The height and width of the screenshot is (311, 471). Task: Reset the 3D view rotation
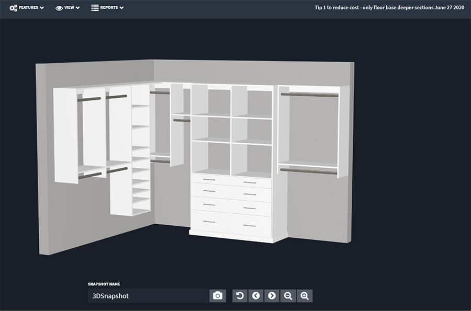(240, 296)
